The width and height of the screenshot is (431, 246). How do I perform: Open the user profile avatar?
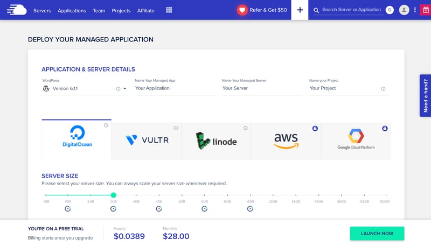(x=404, y=10)
